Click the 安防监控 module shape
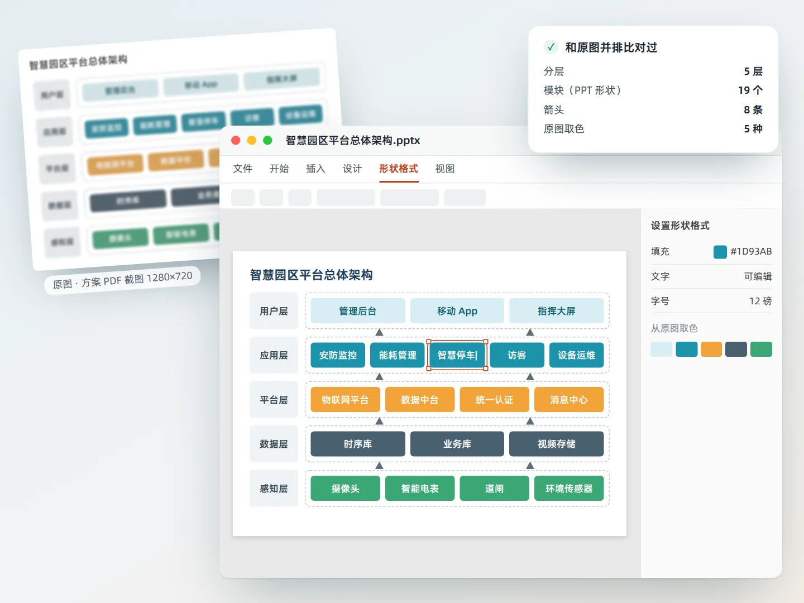The width and height of the screenshot is (804, 603). coord(338,355)
